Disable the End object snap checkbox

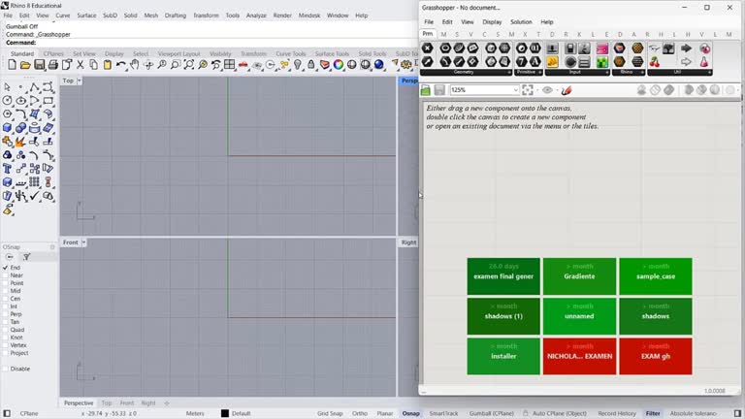(6, 268)
